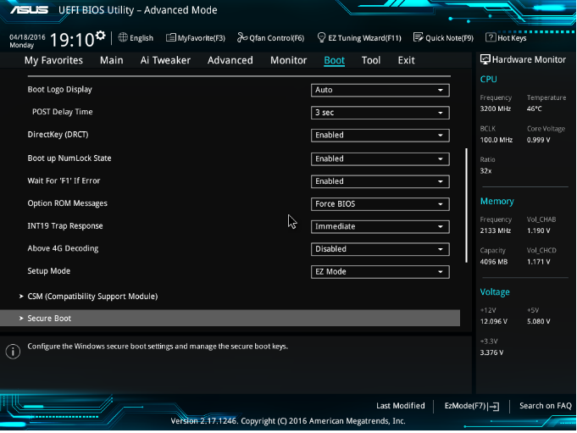Click the info circle icon by the description
The image size is (577, 433).
[x=13, y=352]
